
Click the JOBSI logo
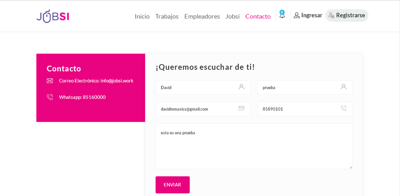[x=53, y=16]
